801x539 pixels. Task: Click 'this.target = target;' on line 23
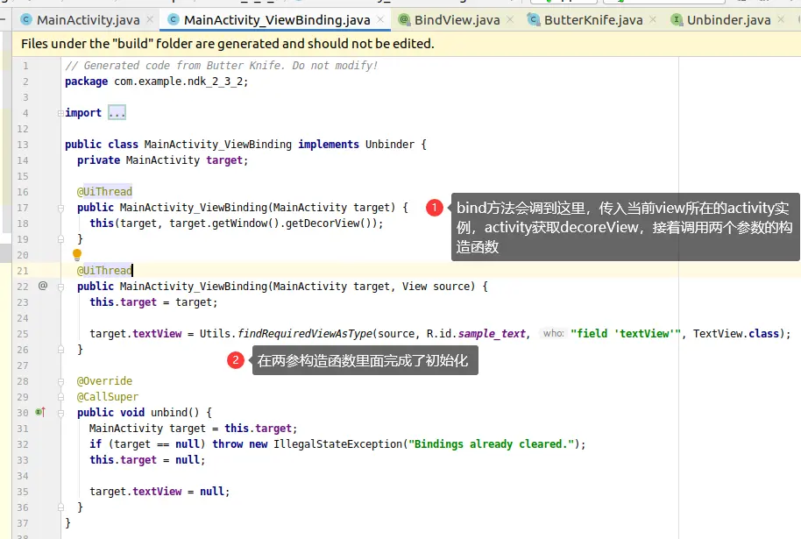(153, 302)
